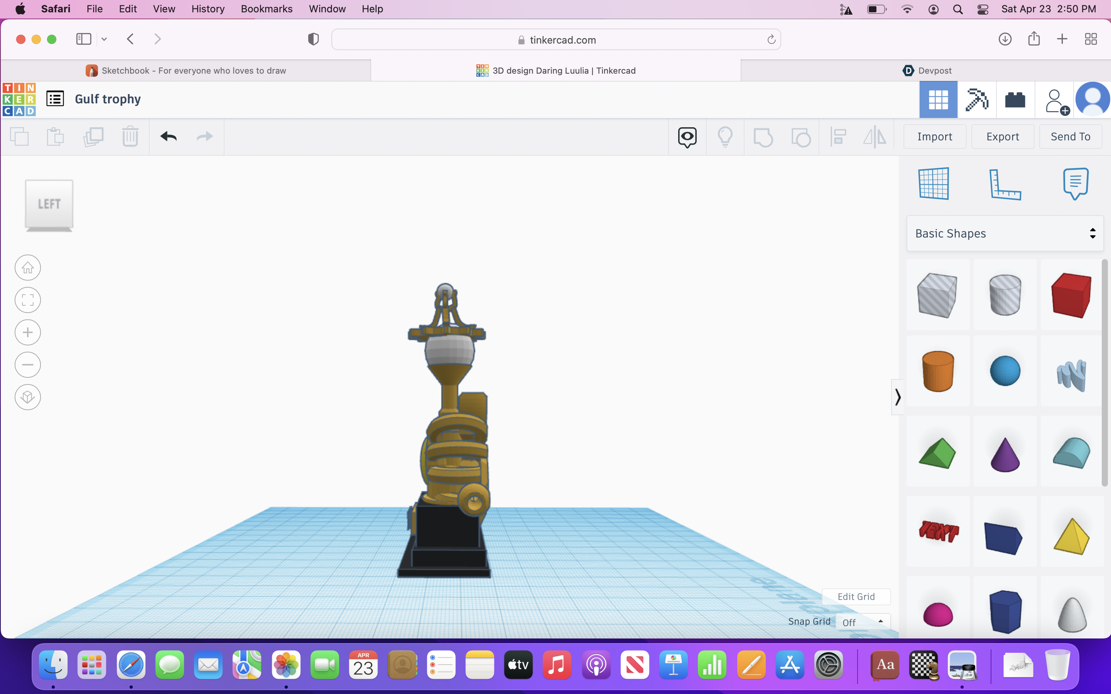Click the Workplane tool icon
1111x694 pixels.
click(933, 184)
